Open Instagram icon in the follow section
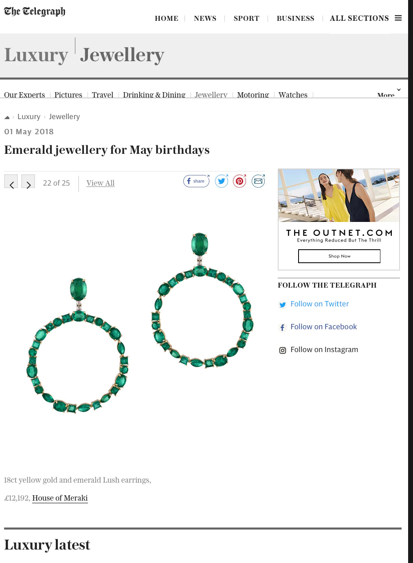 (283, 350)
